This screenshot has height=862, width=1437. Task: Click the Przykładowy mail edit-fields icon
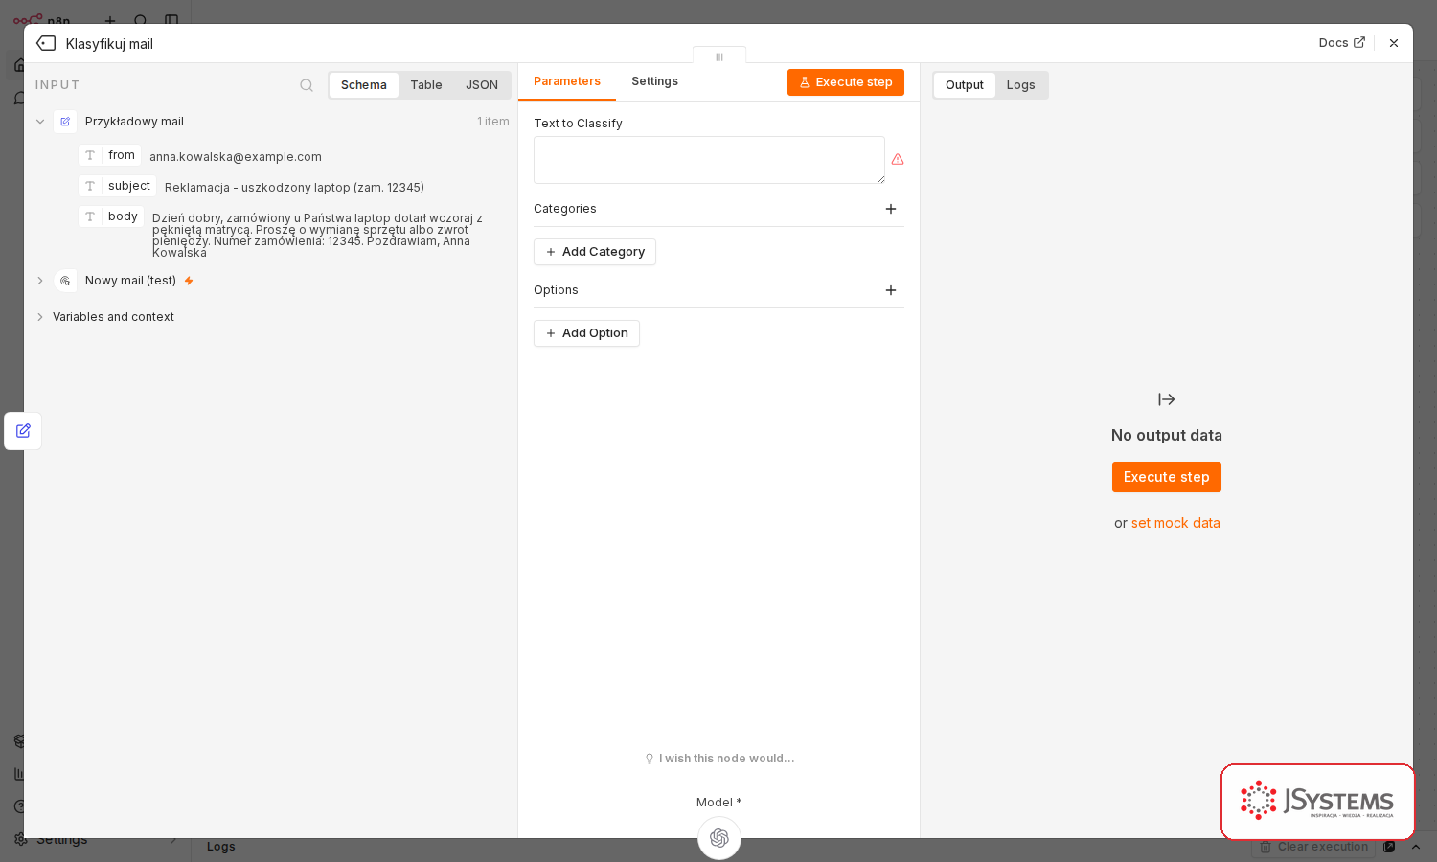65,122
